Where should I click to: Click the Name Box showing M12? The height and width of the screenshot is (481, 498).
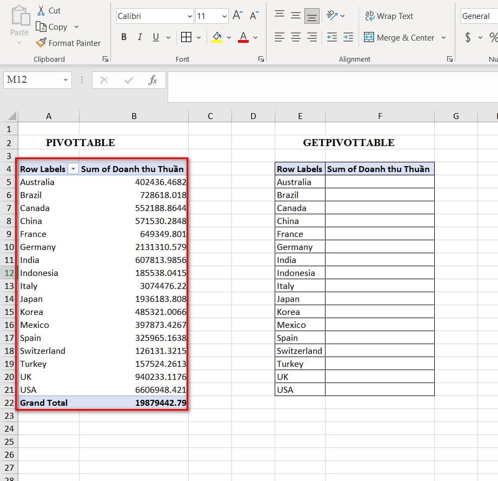click(x=32, y=80)
